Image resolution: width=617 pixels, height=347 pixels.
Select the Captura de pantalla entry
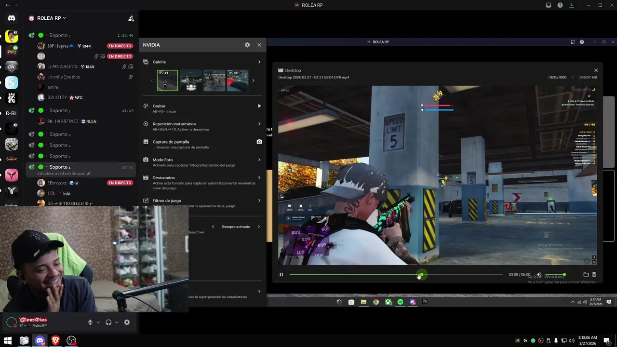point(202,144)
